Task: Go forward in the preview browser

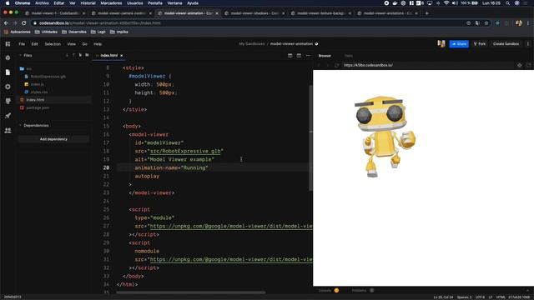Action: pyautogui.click(x=327, y=65)
